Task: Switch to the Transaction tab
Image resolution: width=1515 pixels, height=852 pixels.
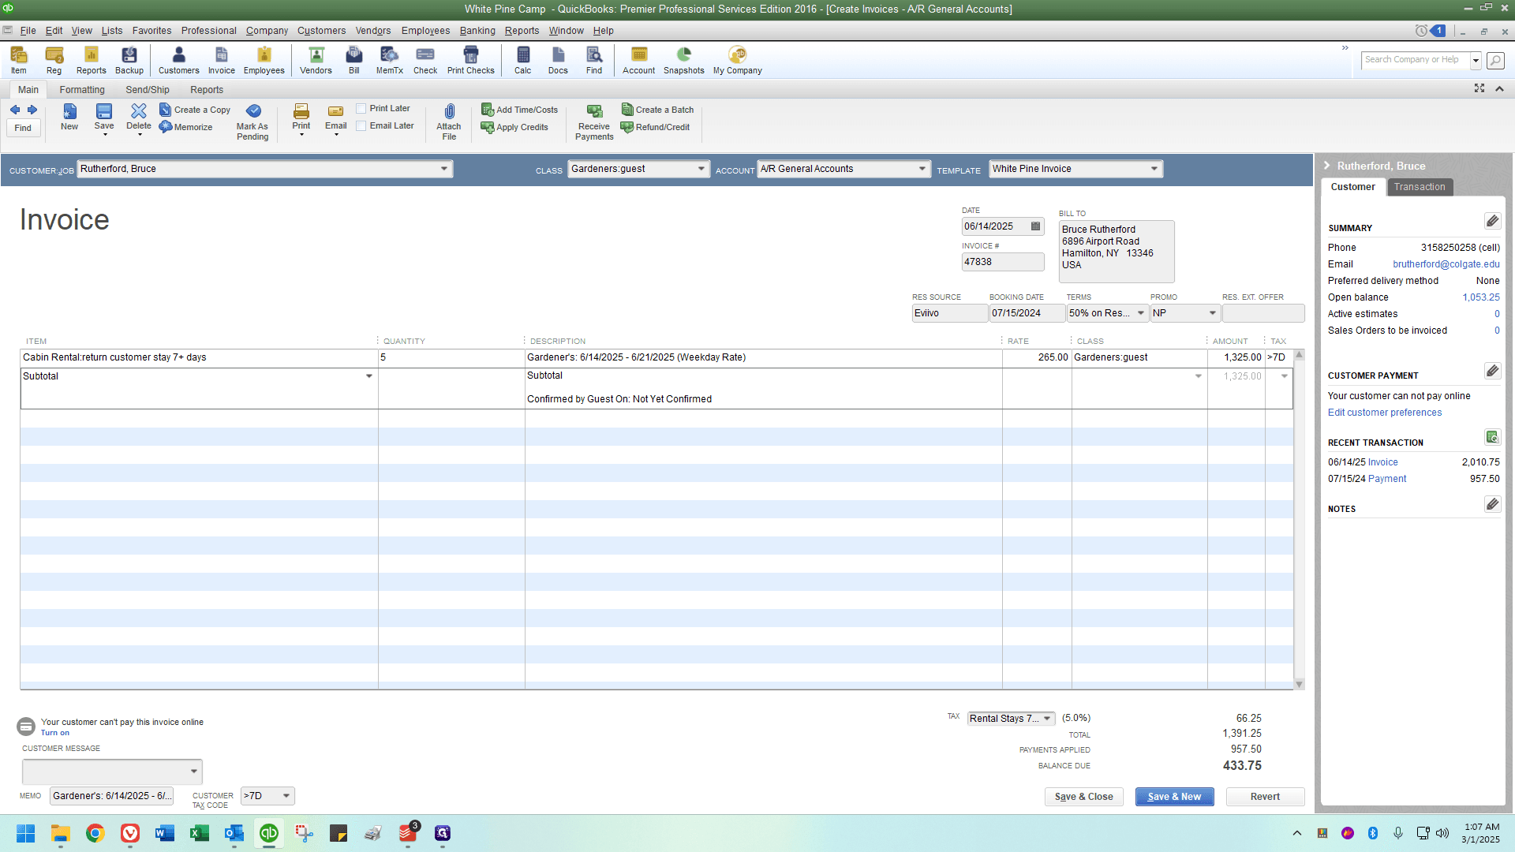Action: 1420,187
